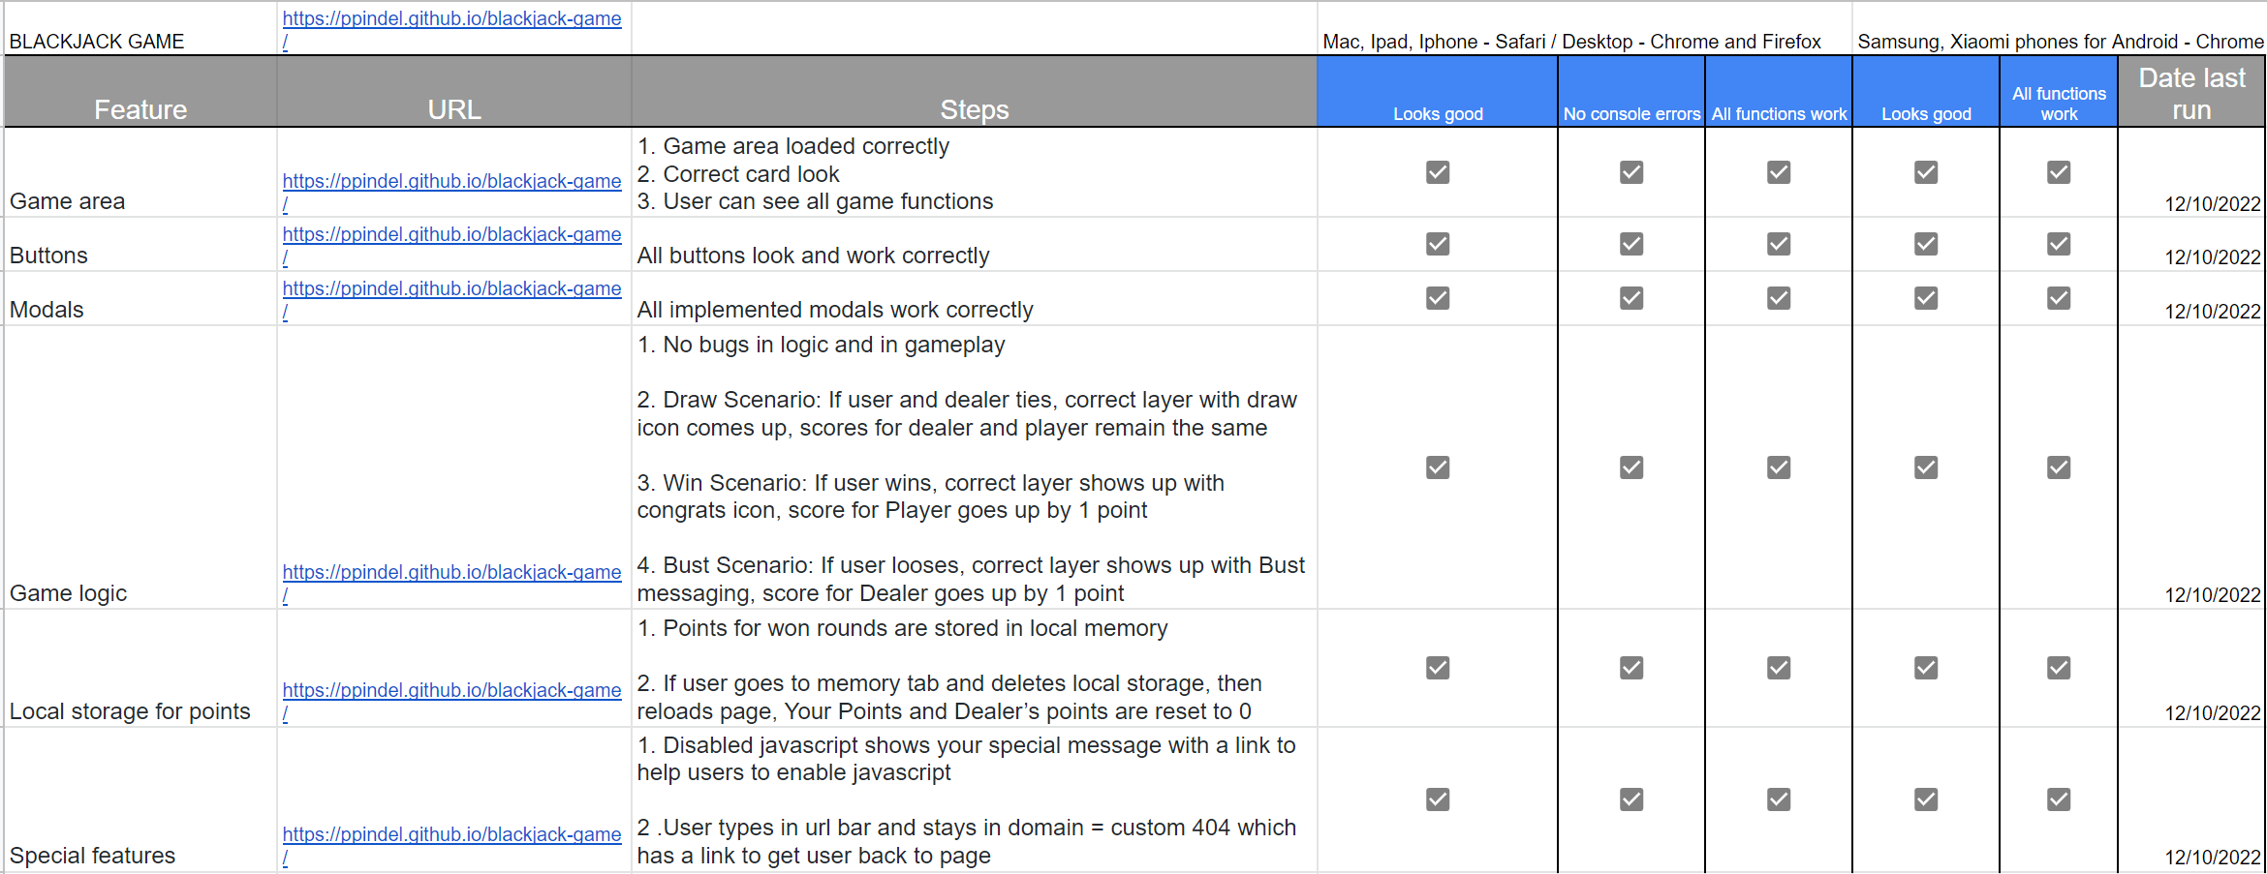Uncheck Game area Safari/Desktop Looks good checkbox
Image resolution: width=2267 pixels, height=874 pixels.
click(1438, 172)
